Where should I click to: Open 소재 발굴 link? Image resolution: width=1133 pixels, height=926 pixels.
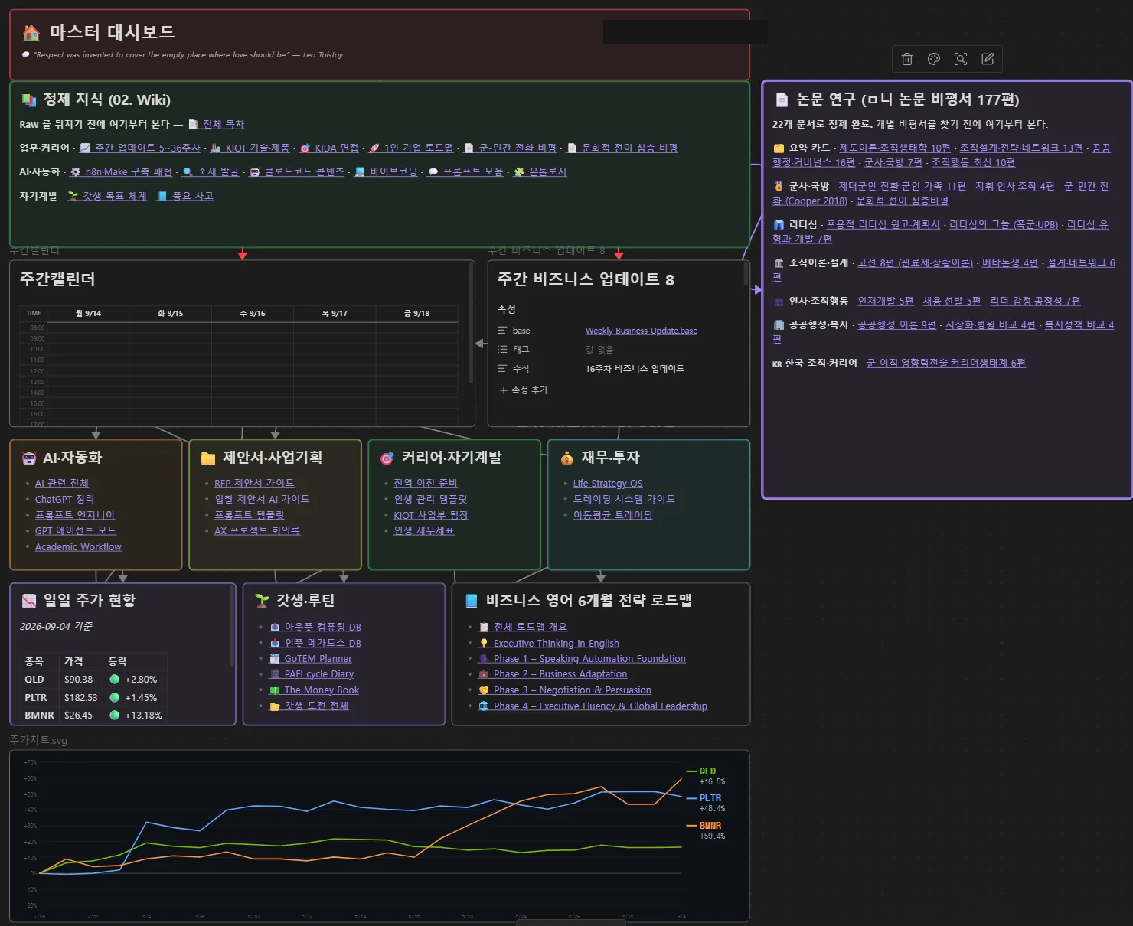point(218,171)
